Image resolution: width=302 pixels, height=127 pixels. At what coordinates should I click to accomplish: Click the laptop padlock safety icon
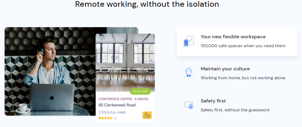(x=189, y=105)
